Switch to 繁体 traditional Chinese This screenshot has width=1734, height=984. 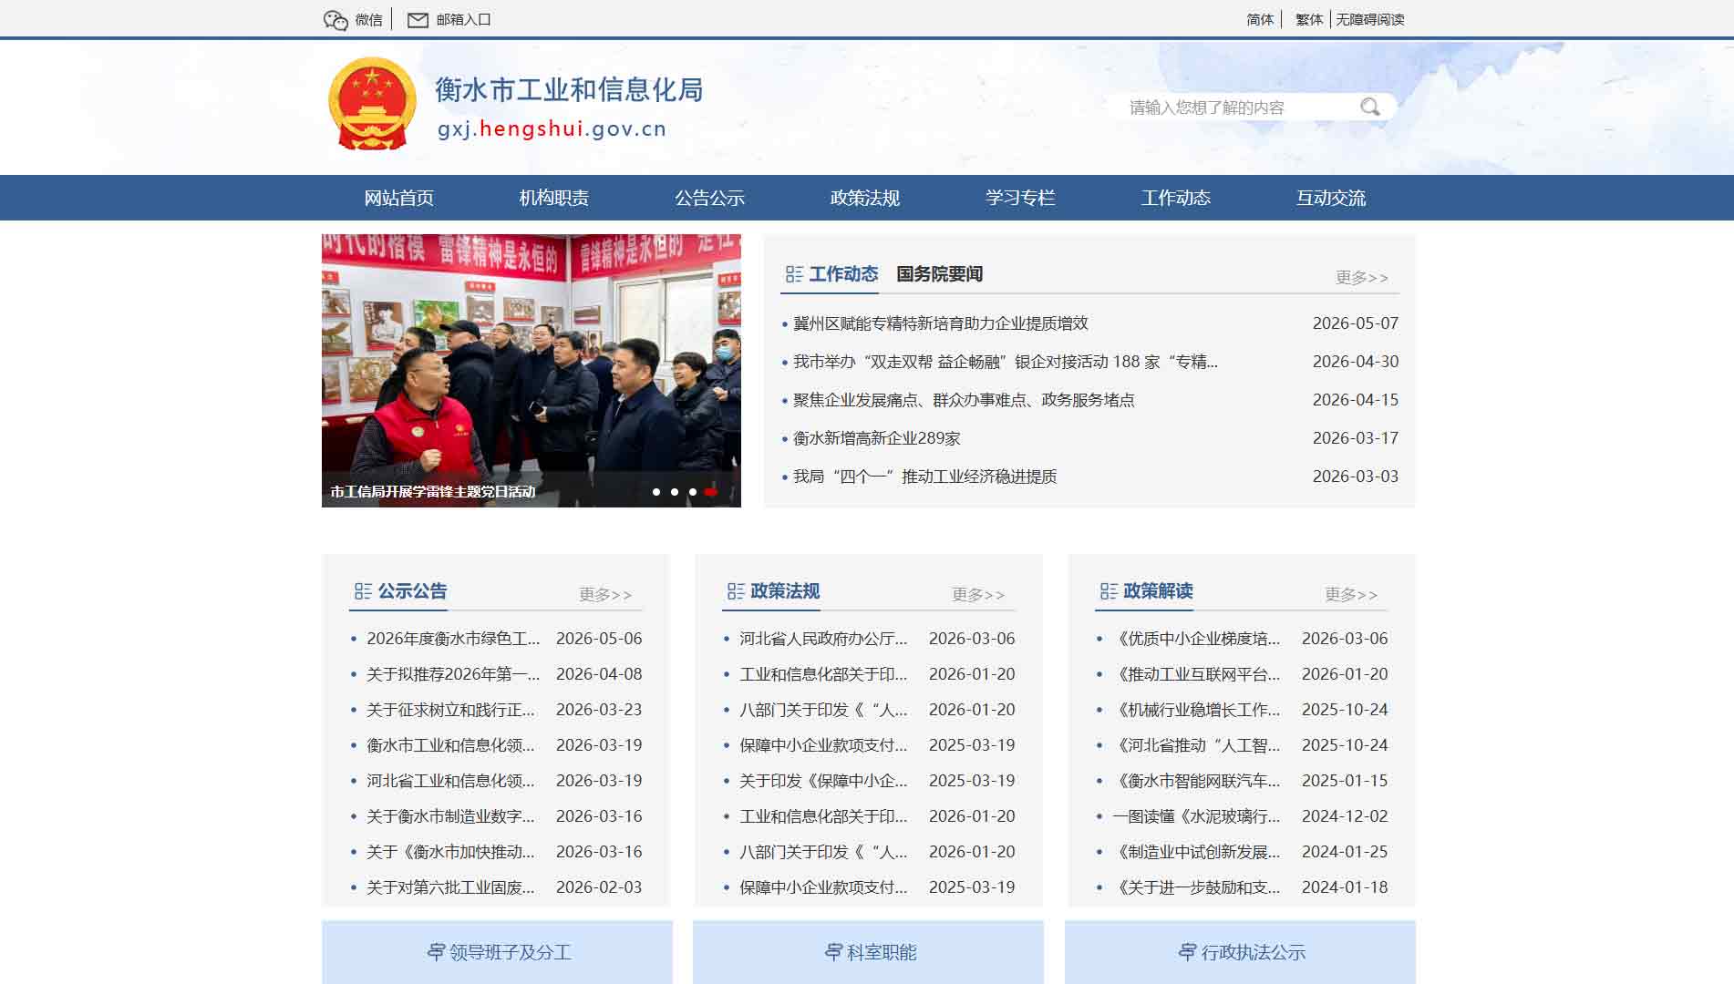1309,19
